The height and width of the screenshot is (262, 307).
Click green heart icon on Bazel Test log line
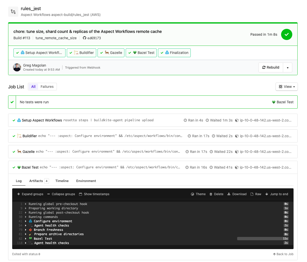click(x=30, y=238)
